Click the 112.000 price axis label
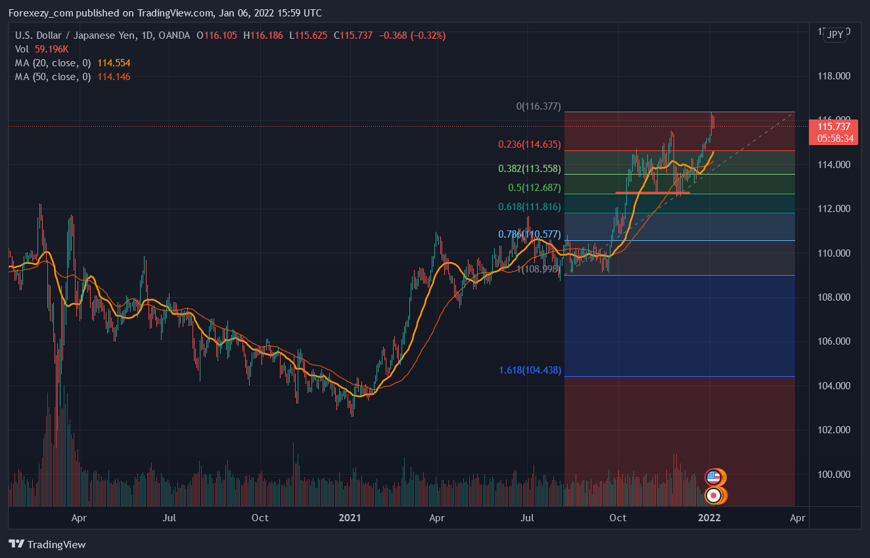The image size is (870, 558). pyautogui.click(x=834, y=209)
